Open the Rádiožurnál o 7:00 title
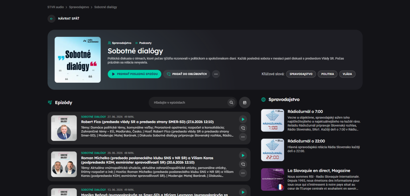 305,111
